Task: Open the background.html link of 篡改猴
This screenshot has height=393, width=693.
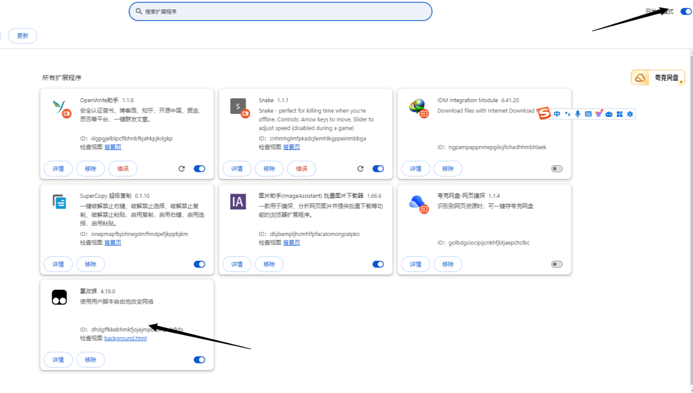Action: click(125, 338)
